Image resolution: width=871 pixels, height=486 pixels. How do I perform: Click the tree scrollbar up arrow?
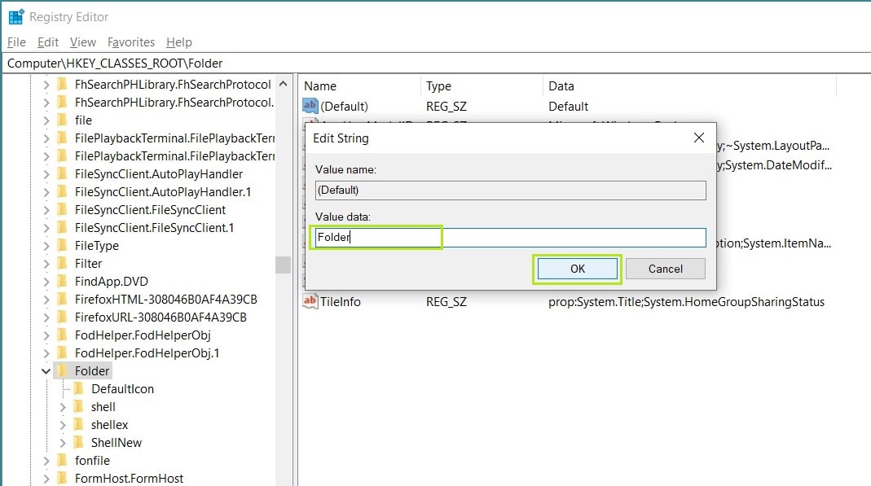click(284, 84)
